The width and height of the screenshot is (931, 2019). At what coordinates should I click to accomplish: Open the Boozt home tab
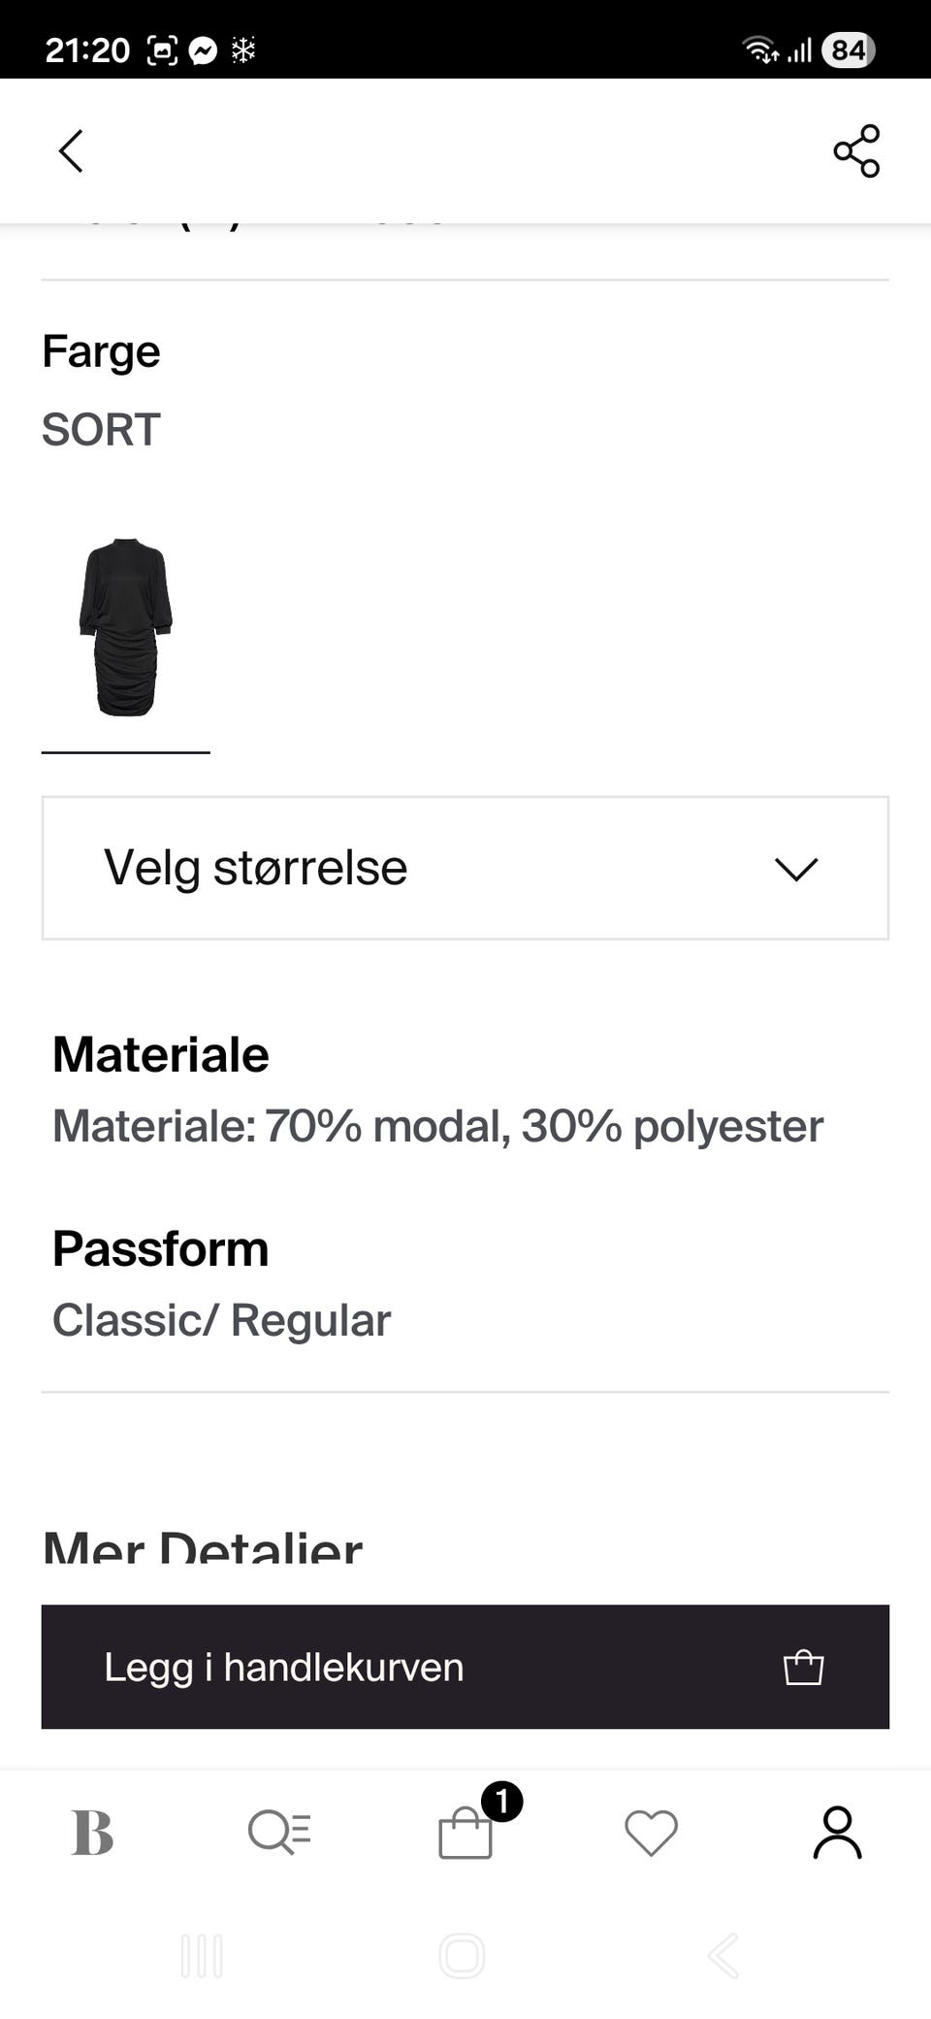click(93, 1833)
